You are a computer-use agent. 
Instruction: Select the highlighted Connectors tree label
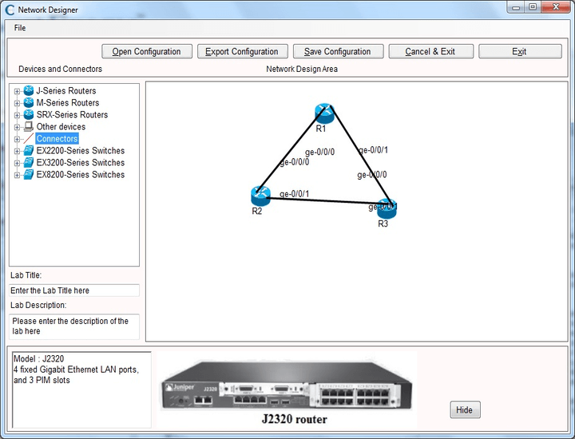tap(57, 139)
